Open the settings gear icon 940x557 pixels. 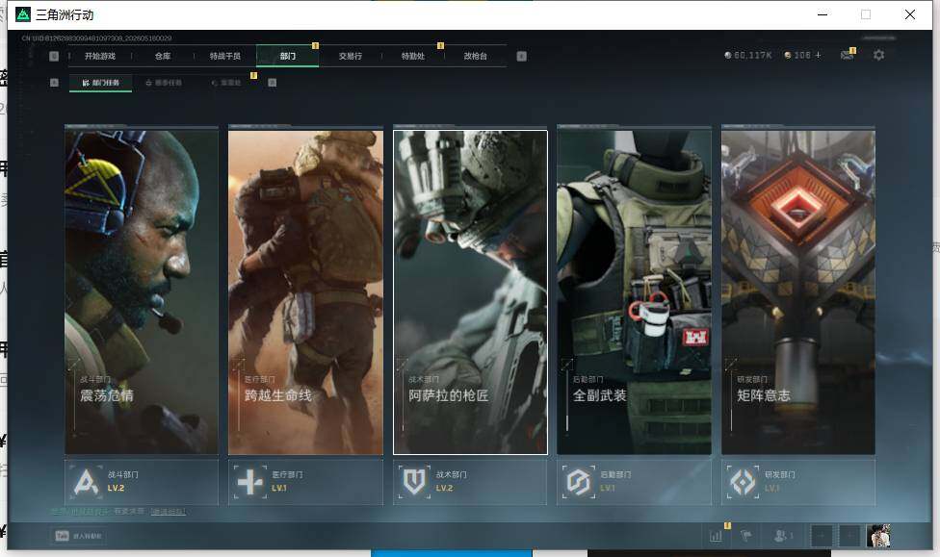pyautogui.click(x=879, y=55)
